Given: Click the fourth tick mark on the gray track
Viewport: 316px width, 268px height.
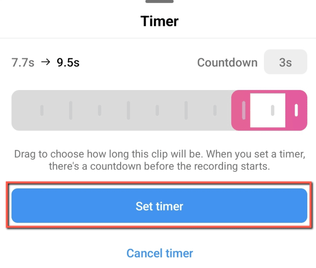Looking at the screenshot, I should (x=128, y=110).
